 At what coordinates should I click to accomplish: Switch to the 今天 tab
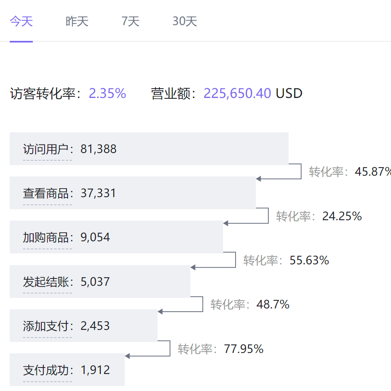21,21
